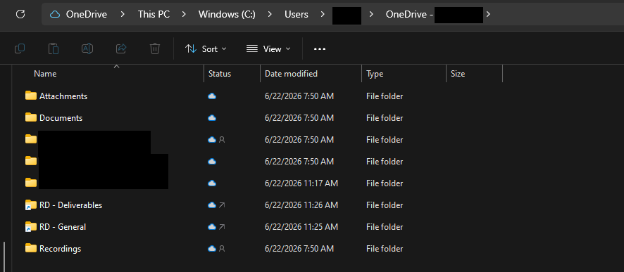624x272 pixels.
Task: Open the Sort dropdown
Action: tap(206, 48)
